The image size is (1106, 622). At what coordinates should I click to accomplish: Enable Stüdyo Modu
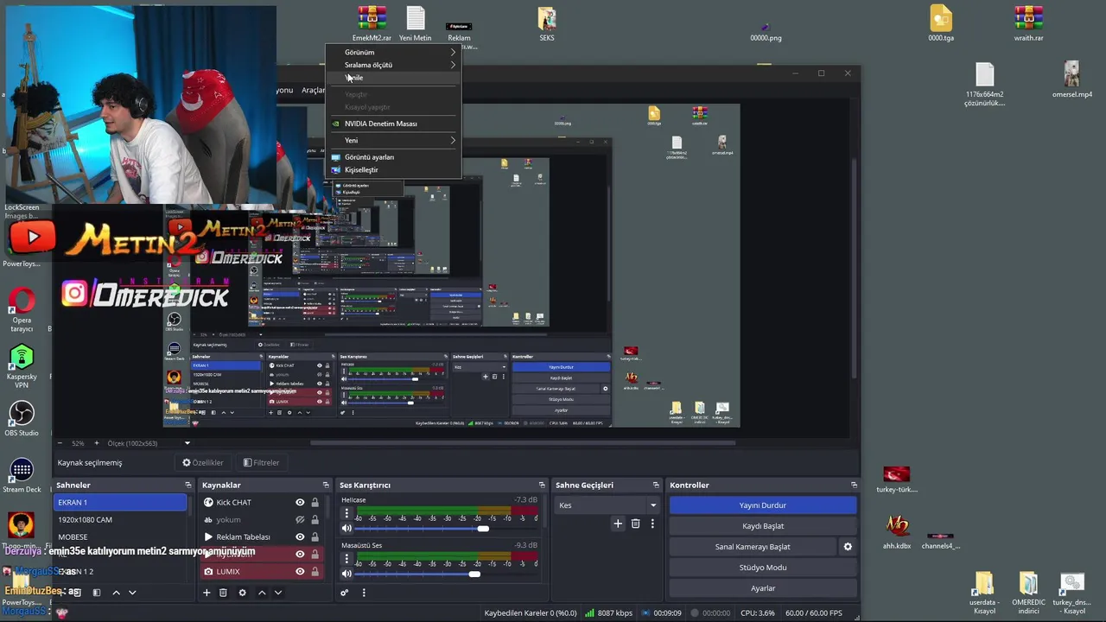762,568
